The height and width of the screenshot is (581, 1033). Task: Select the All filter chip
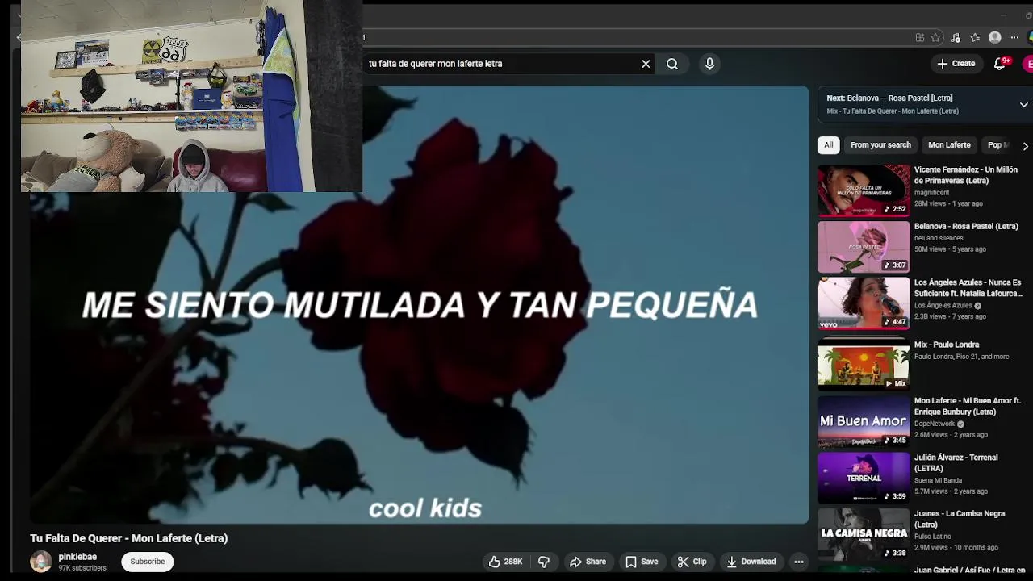click(x=828, y=145)
